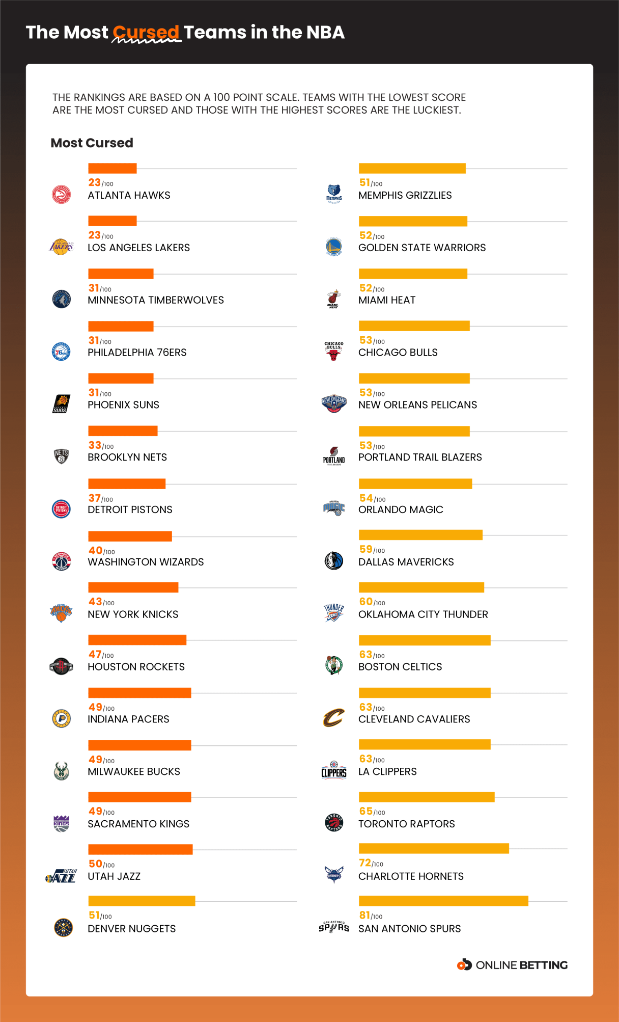Viewport: 619px width, 1022px height.
Task: Click the "Most Cursed" section heading
Action: [92, 143]
